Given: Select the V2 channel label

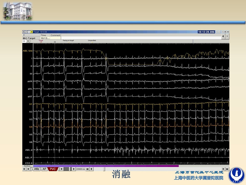Looking at the screenshot, I should click(30, 112).
